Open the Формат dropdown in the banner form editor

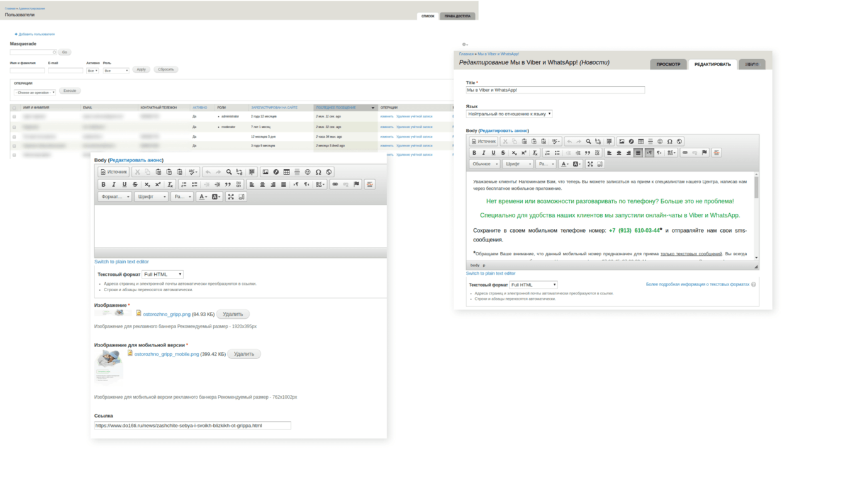pos(115,197)
